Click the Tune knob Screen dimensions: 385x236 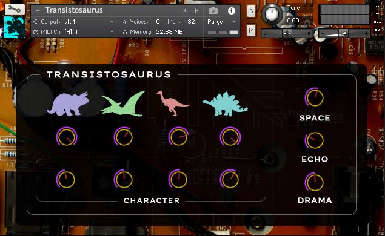(272, 14)
